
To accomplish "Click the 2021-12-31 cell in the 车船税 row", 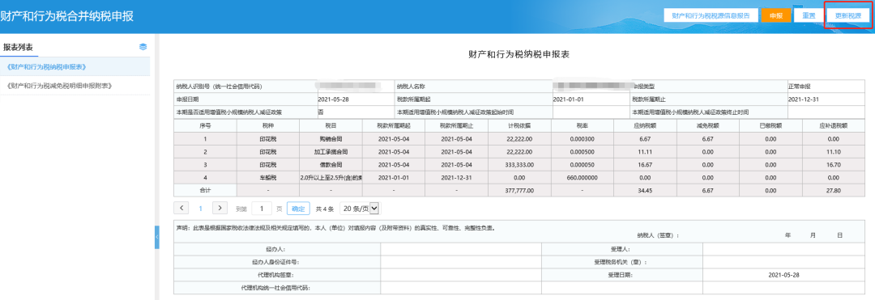I will click(456, 178).
